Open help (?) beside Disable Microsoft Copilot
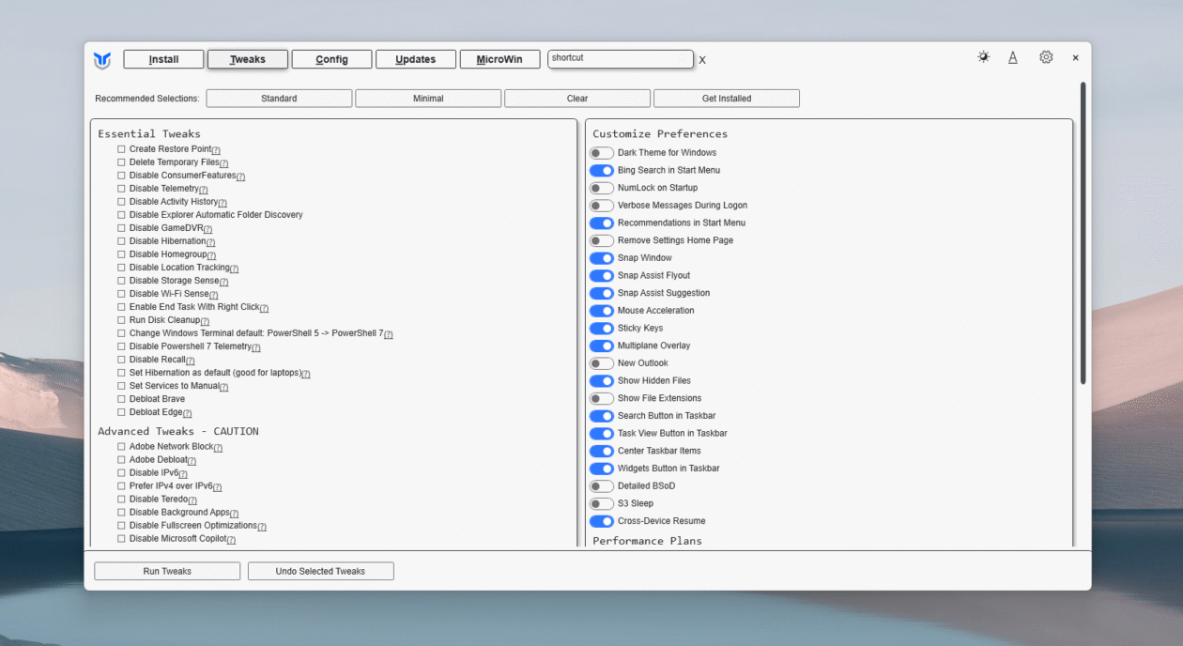This screenshot has height=646, width=1183. 231,540
